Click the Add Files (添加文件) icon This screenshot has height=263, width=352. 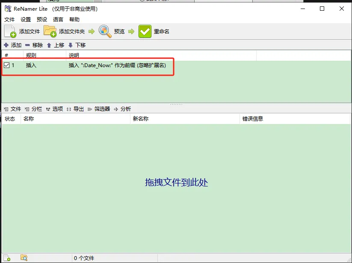tap(10, 31)
